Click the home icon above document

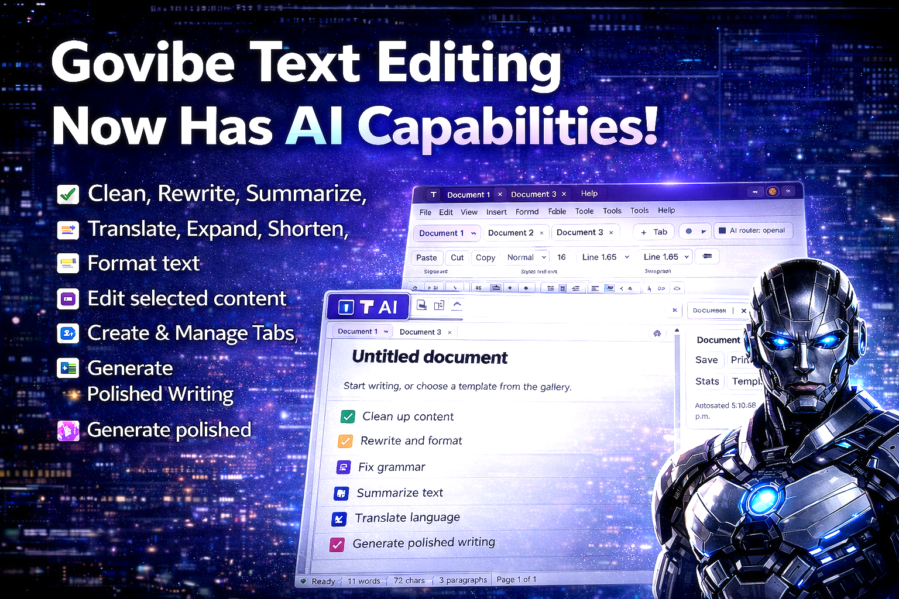coord(657,333)
